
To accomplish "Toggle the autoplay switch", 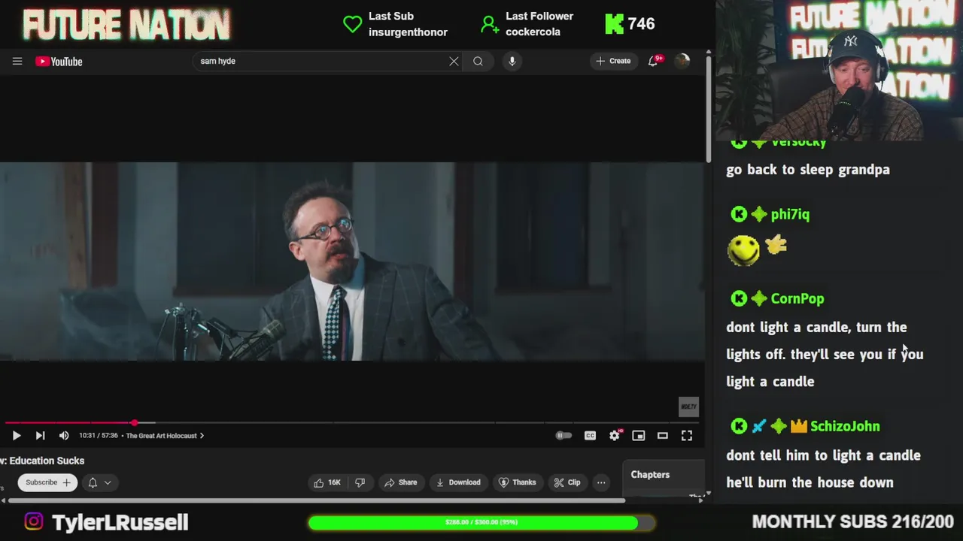I will 564,436.
